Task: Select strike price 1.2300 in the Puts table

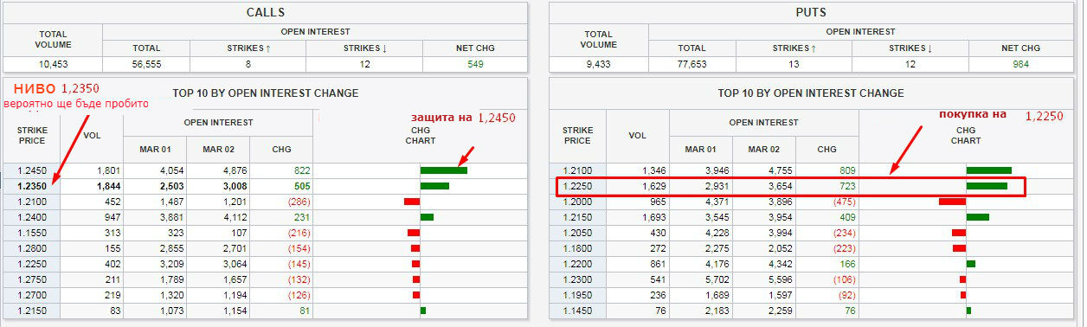Action: 577,279
